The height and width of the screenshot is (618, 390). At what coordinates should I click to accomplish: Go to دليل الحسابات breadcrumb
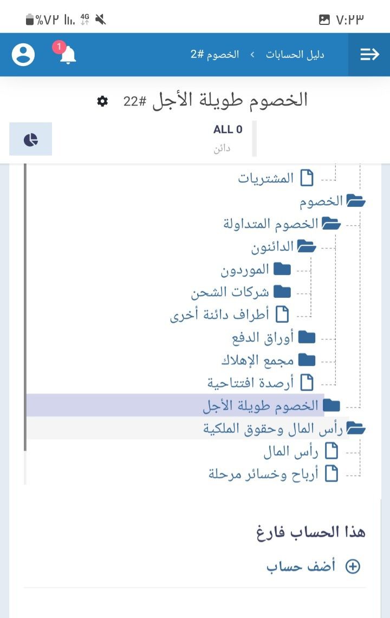[295, 55]
